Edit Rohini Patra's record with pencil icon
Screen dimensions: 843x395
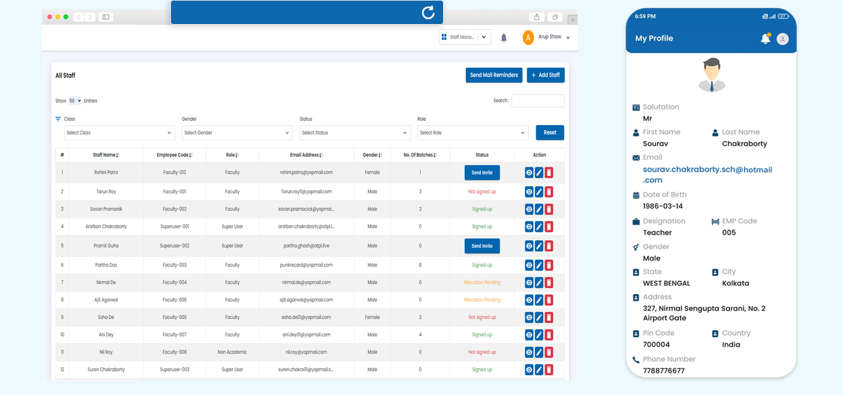(539, 173)
